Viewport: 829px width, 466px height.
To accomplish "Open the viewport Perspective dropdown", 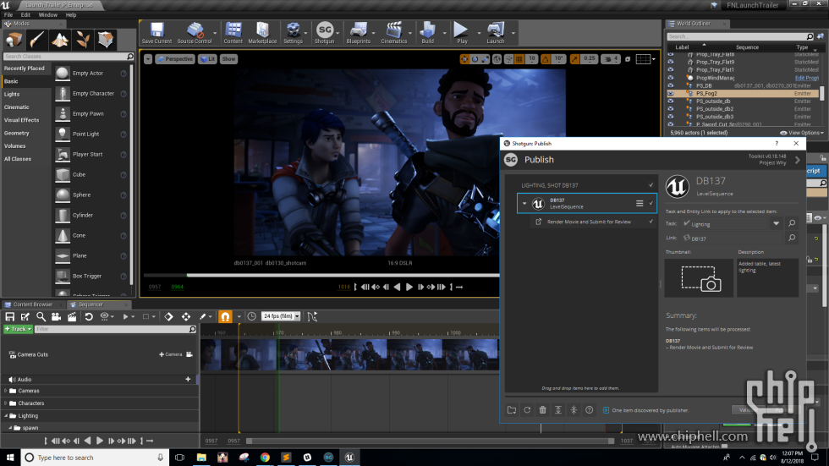I will click(x=175, y=59).
